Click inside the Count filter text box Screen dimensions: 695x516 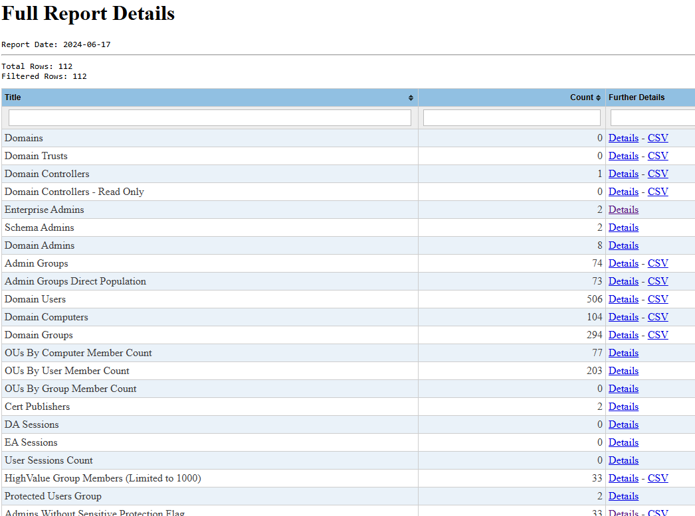tap(512, 117)
